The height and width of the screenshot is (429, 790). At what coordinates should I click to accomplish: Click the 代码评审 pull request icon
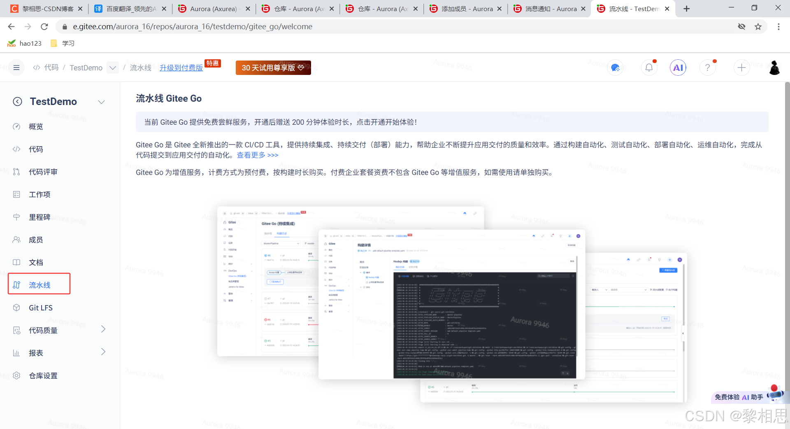16,172
